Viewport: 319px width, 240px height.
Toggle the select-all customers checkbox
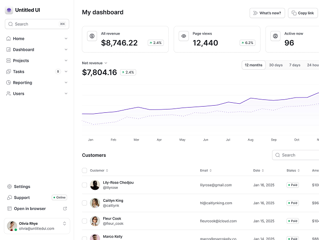pyautogui.click(x=85, y=171)
